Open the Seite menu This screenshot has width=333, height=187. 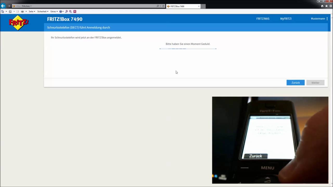pyautogui.click(x=32, y=11)
